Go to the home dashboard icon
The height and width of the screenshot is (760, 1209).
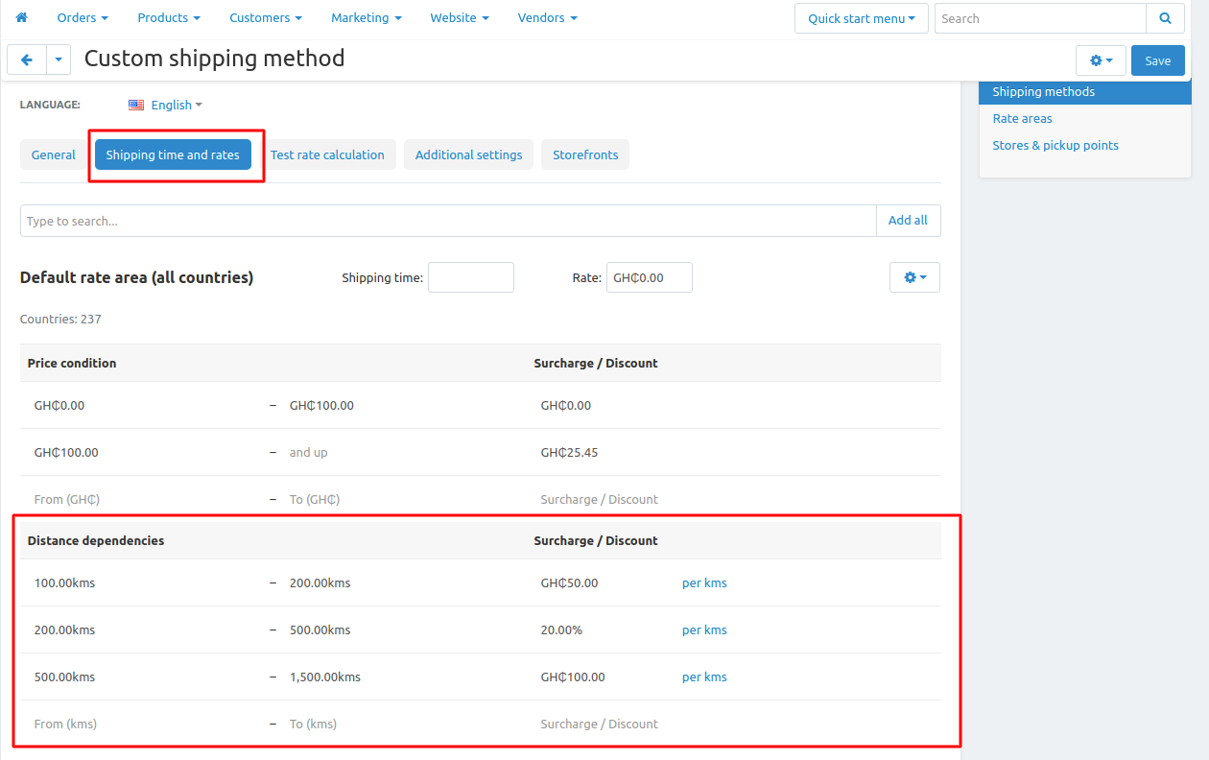[22, 17]
